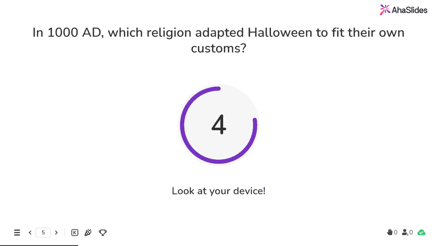437x246 pixels.
Task: Click the raised hand icon
Action: pyautogui.click(x=390, y=232)
